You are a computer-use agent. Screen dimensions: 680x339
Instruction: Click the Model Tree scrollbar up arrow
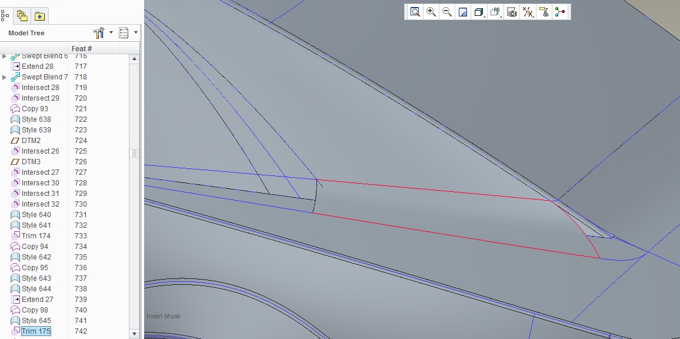coord(134,59)
